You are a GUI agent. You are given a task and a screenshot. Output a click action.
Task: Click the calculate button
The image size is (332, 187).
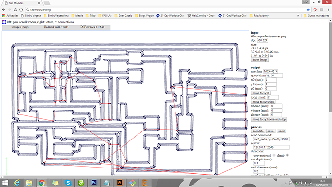click(x=258, y=131)
